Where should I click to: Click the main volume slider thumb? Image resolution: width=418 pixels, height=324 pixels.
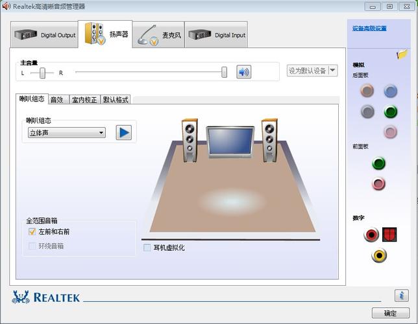(224, 72)
